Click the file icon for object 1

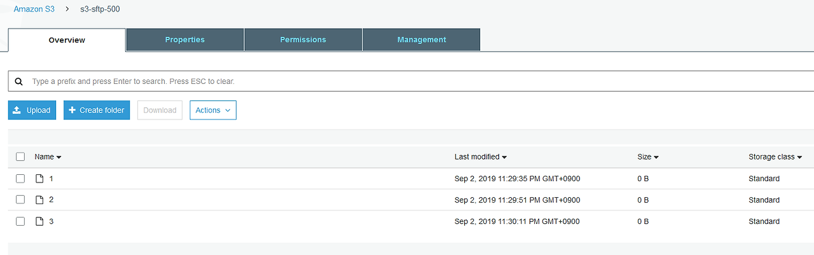click(x=39, y=179)
